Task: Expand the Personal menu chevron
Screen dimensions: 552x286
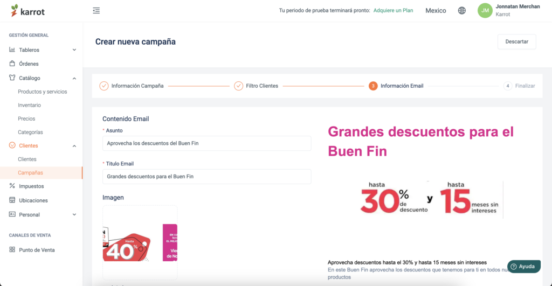Action: 74,214
